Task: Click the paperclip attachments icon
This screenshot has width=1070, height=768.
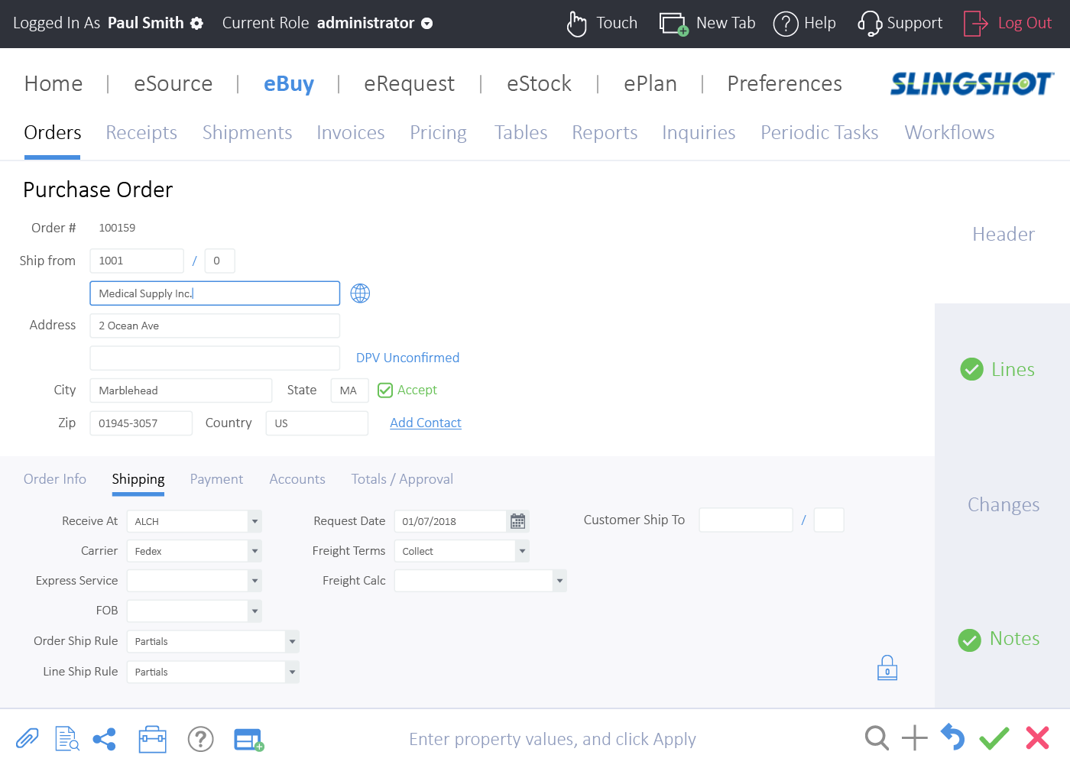Action: point(27,739)
